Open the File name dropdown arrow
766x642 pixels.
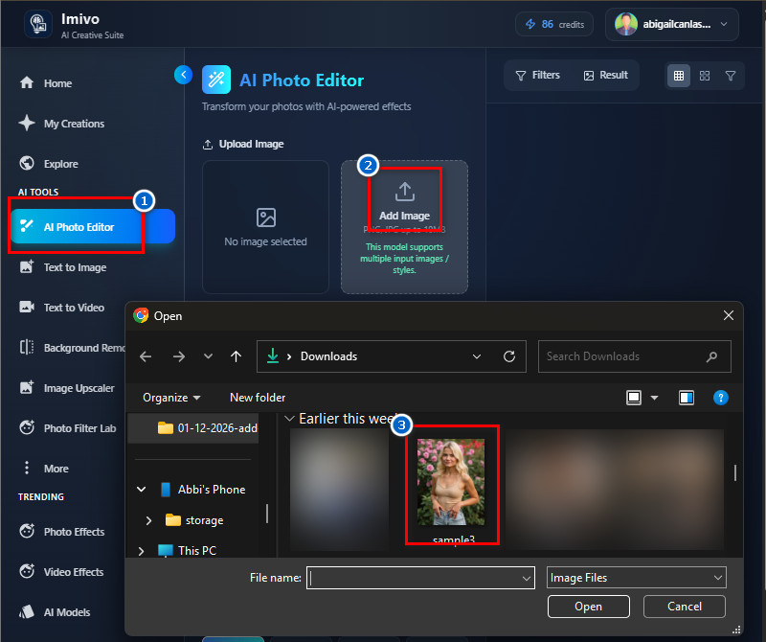526,578
